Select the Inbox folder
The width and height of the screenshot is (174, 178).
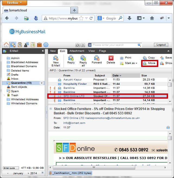(x=15, y=79)
